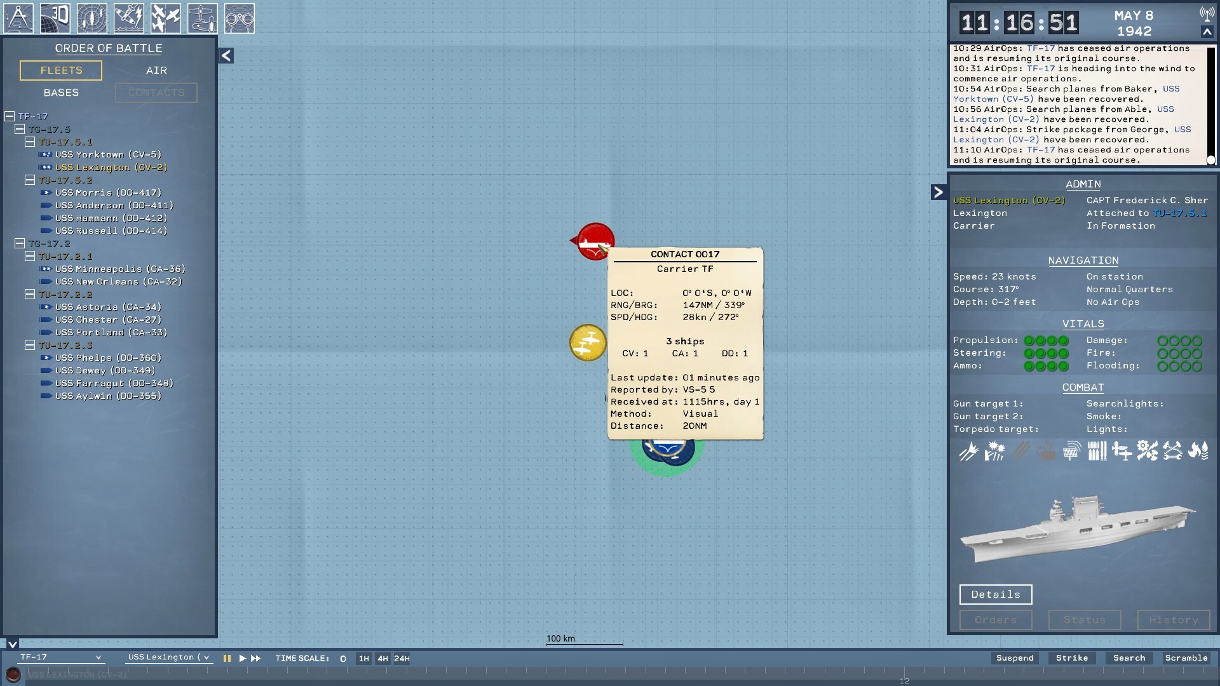Pause the simulation
The image size is (1220, 686).
click(227, 659)
